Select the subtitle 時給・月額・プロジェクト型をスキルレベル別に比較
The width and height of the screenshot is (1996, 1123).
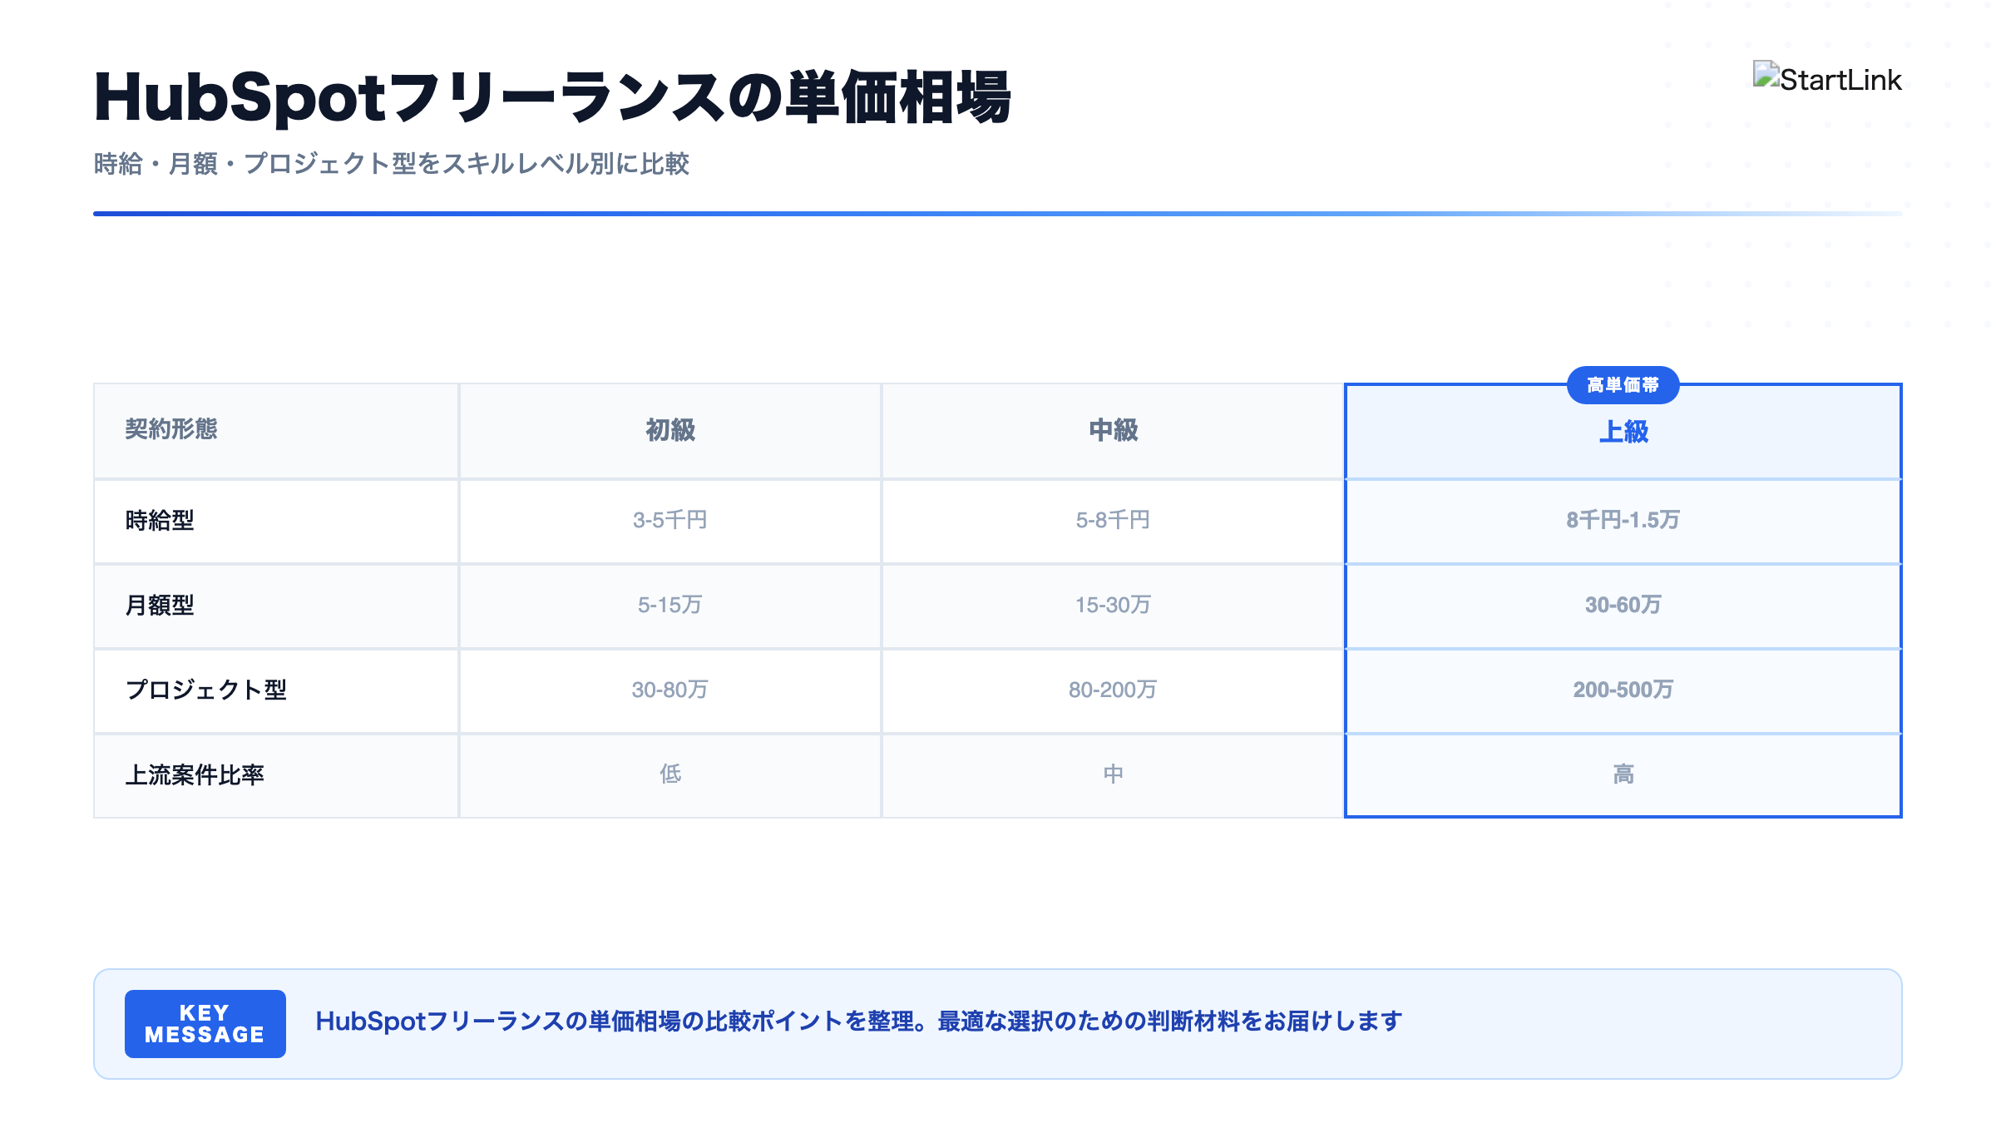click(392, 164)
